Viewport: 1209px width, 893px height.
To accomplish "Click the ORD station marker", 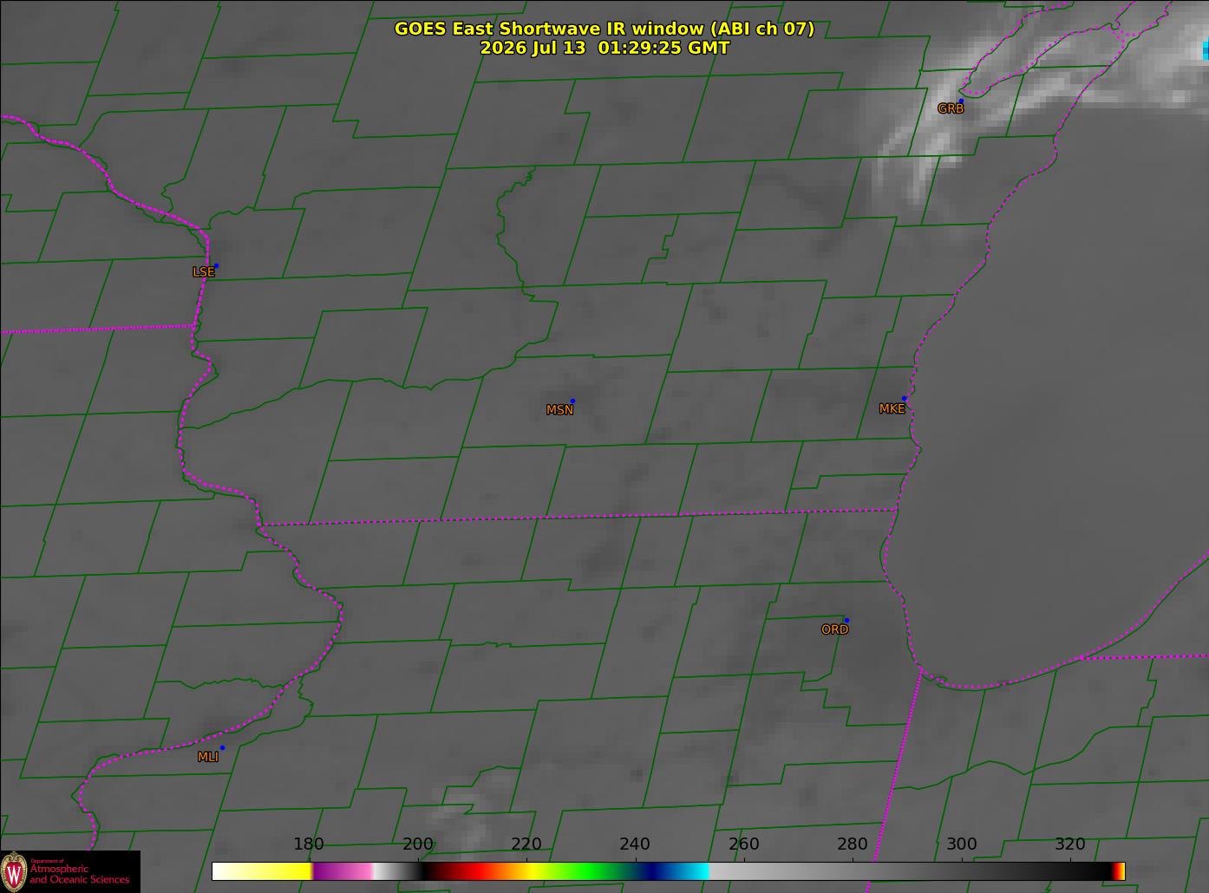I will (x=846, y=620).
